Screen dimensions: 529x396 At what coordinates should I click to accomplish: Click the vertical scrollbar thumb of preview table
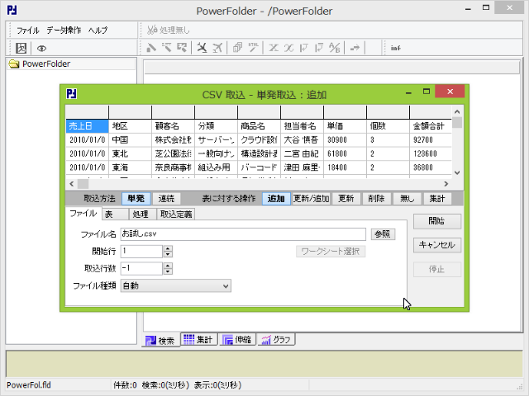point(457,122)
